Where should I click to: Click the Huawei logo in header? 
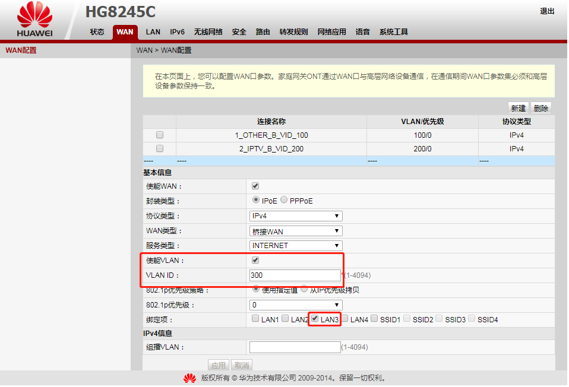tap(34, 21)
